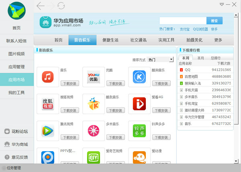Open the 爱看4G red icon
The height and width of the screenshot is (172, 241).
(139, 104)
